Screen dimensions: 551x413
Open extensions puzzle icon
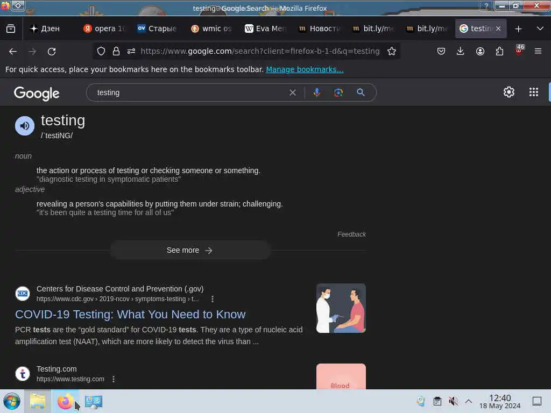[499, 51]
